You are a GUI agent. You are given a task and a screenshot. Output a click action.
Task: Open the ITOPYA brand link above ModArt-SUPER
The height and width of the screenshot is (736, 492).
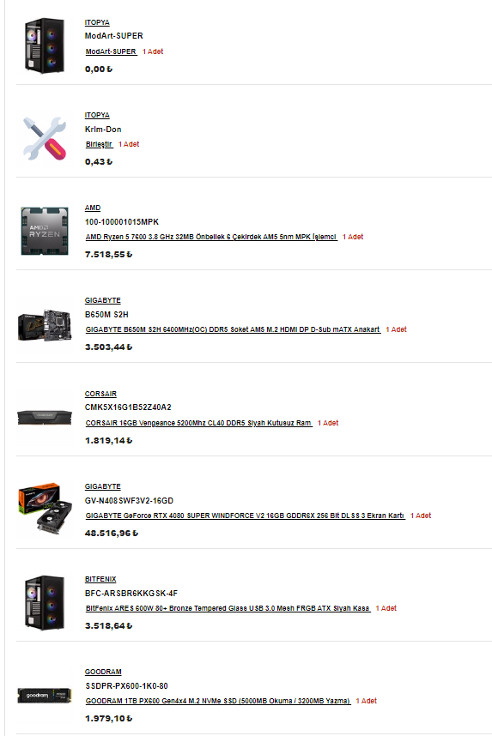[x=97, y=22]
